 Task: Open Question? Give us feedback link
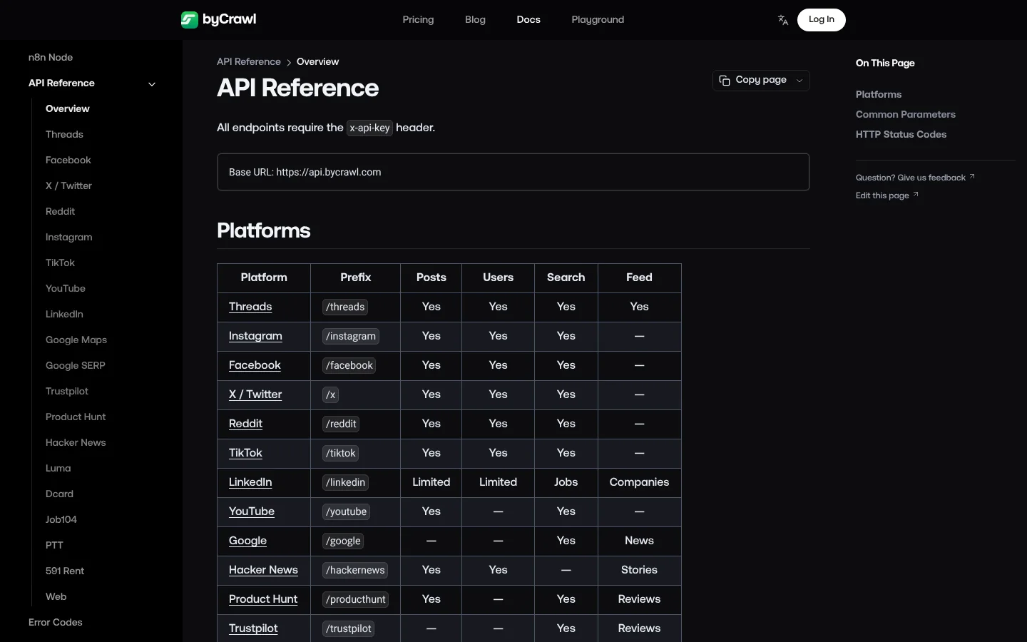click(x=915, y=178)
